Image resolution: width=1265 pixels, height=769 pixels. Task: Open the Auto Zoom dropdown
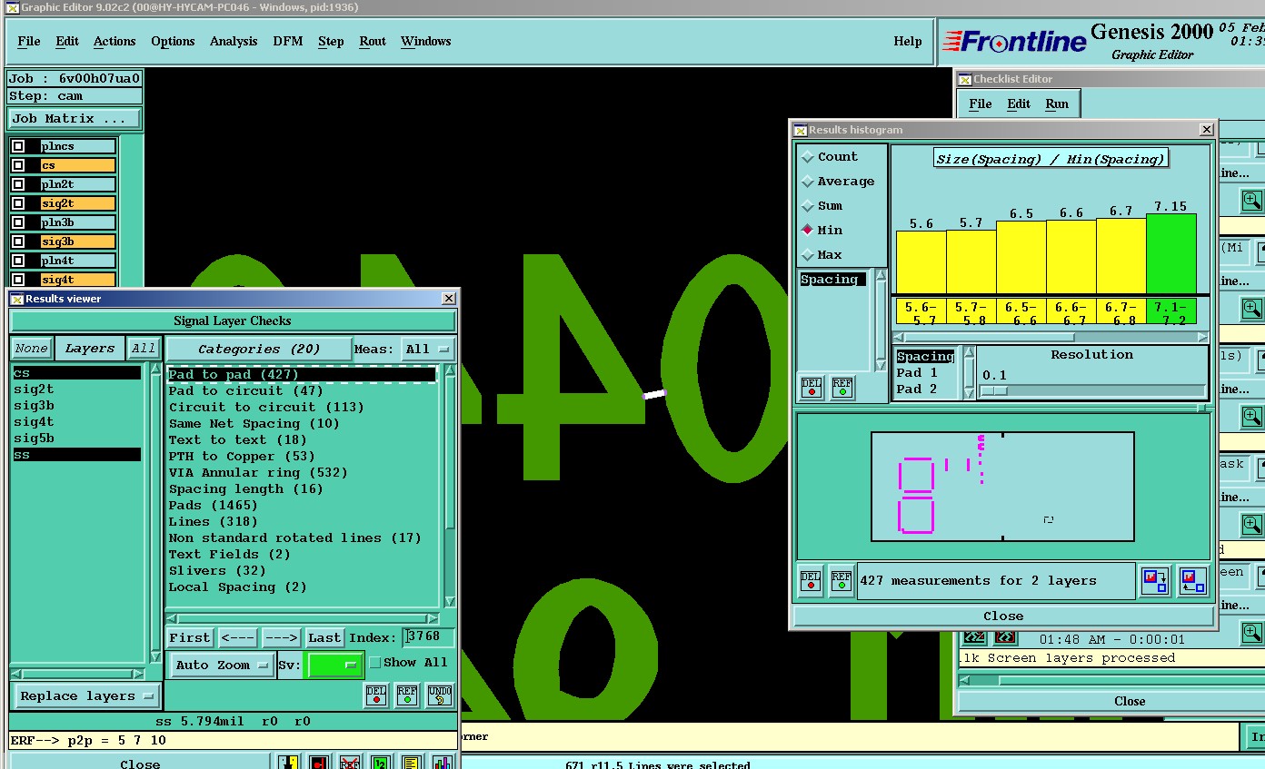pyautogui.click(x=222, y=665)
